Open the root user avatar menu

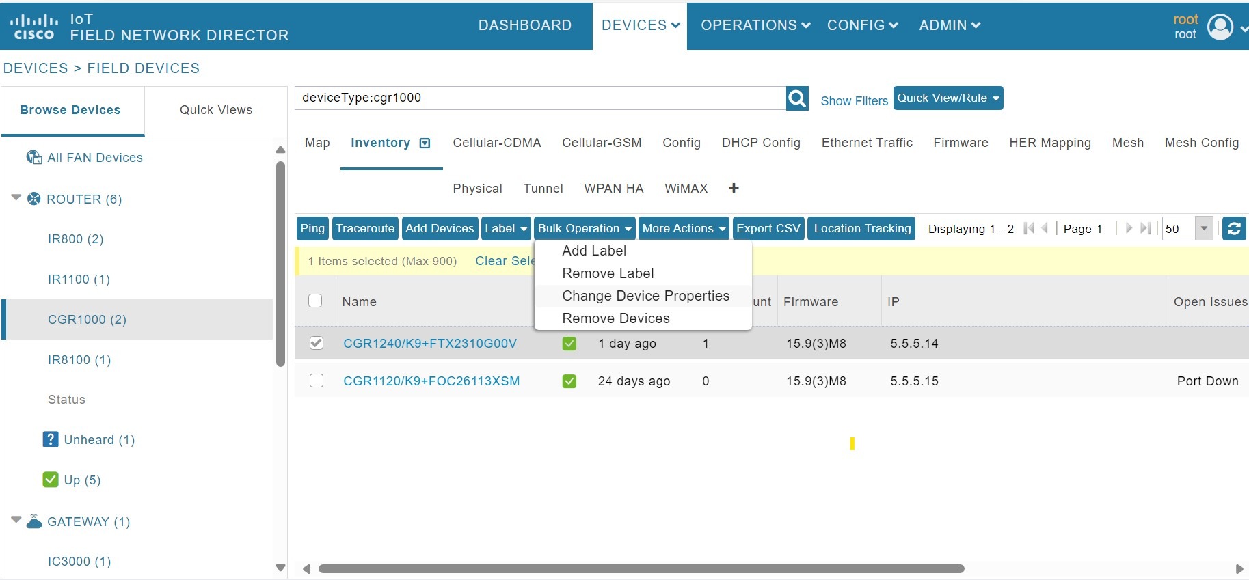coord(1220,27)
